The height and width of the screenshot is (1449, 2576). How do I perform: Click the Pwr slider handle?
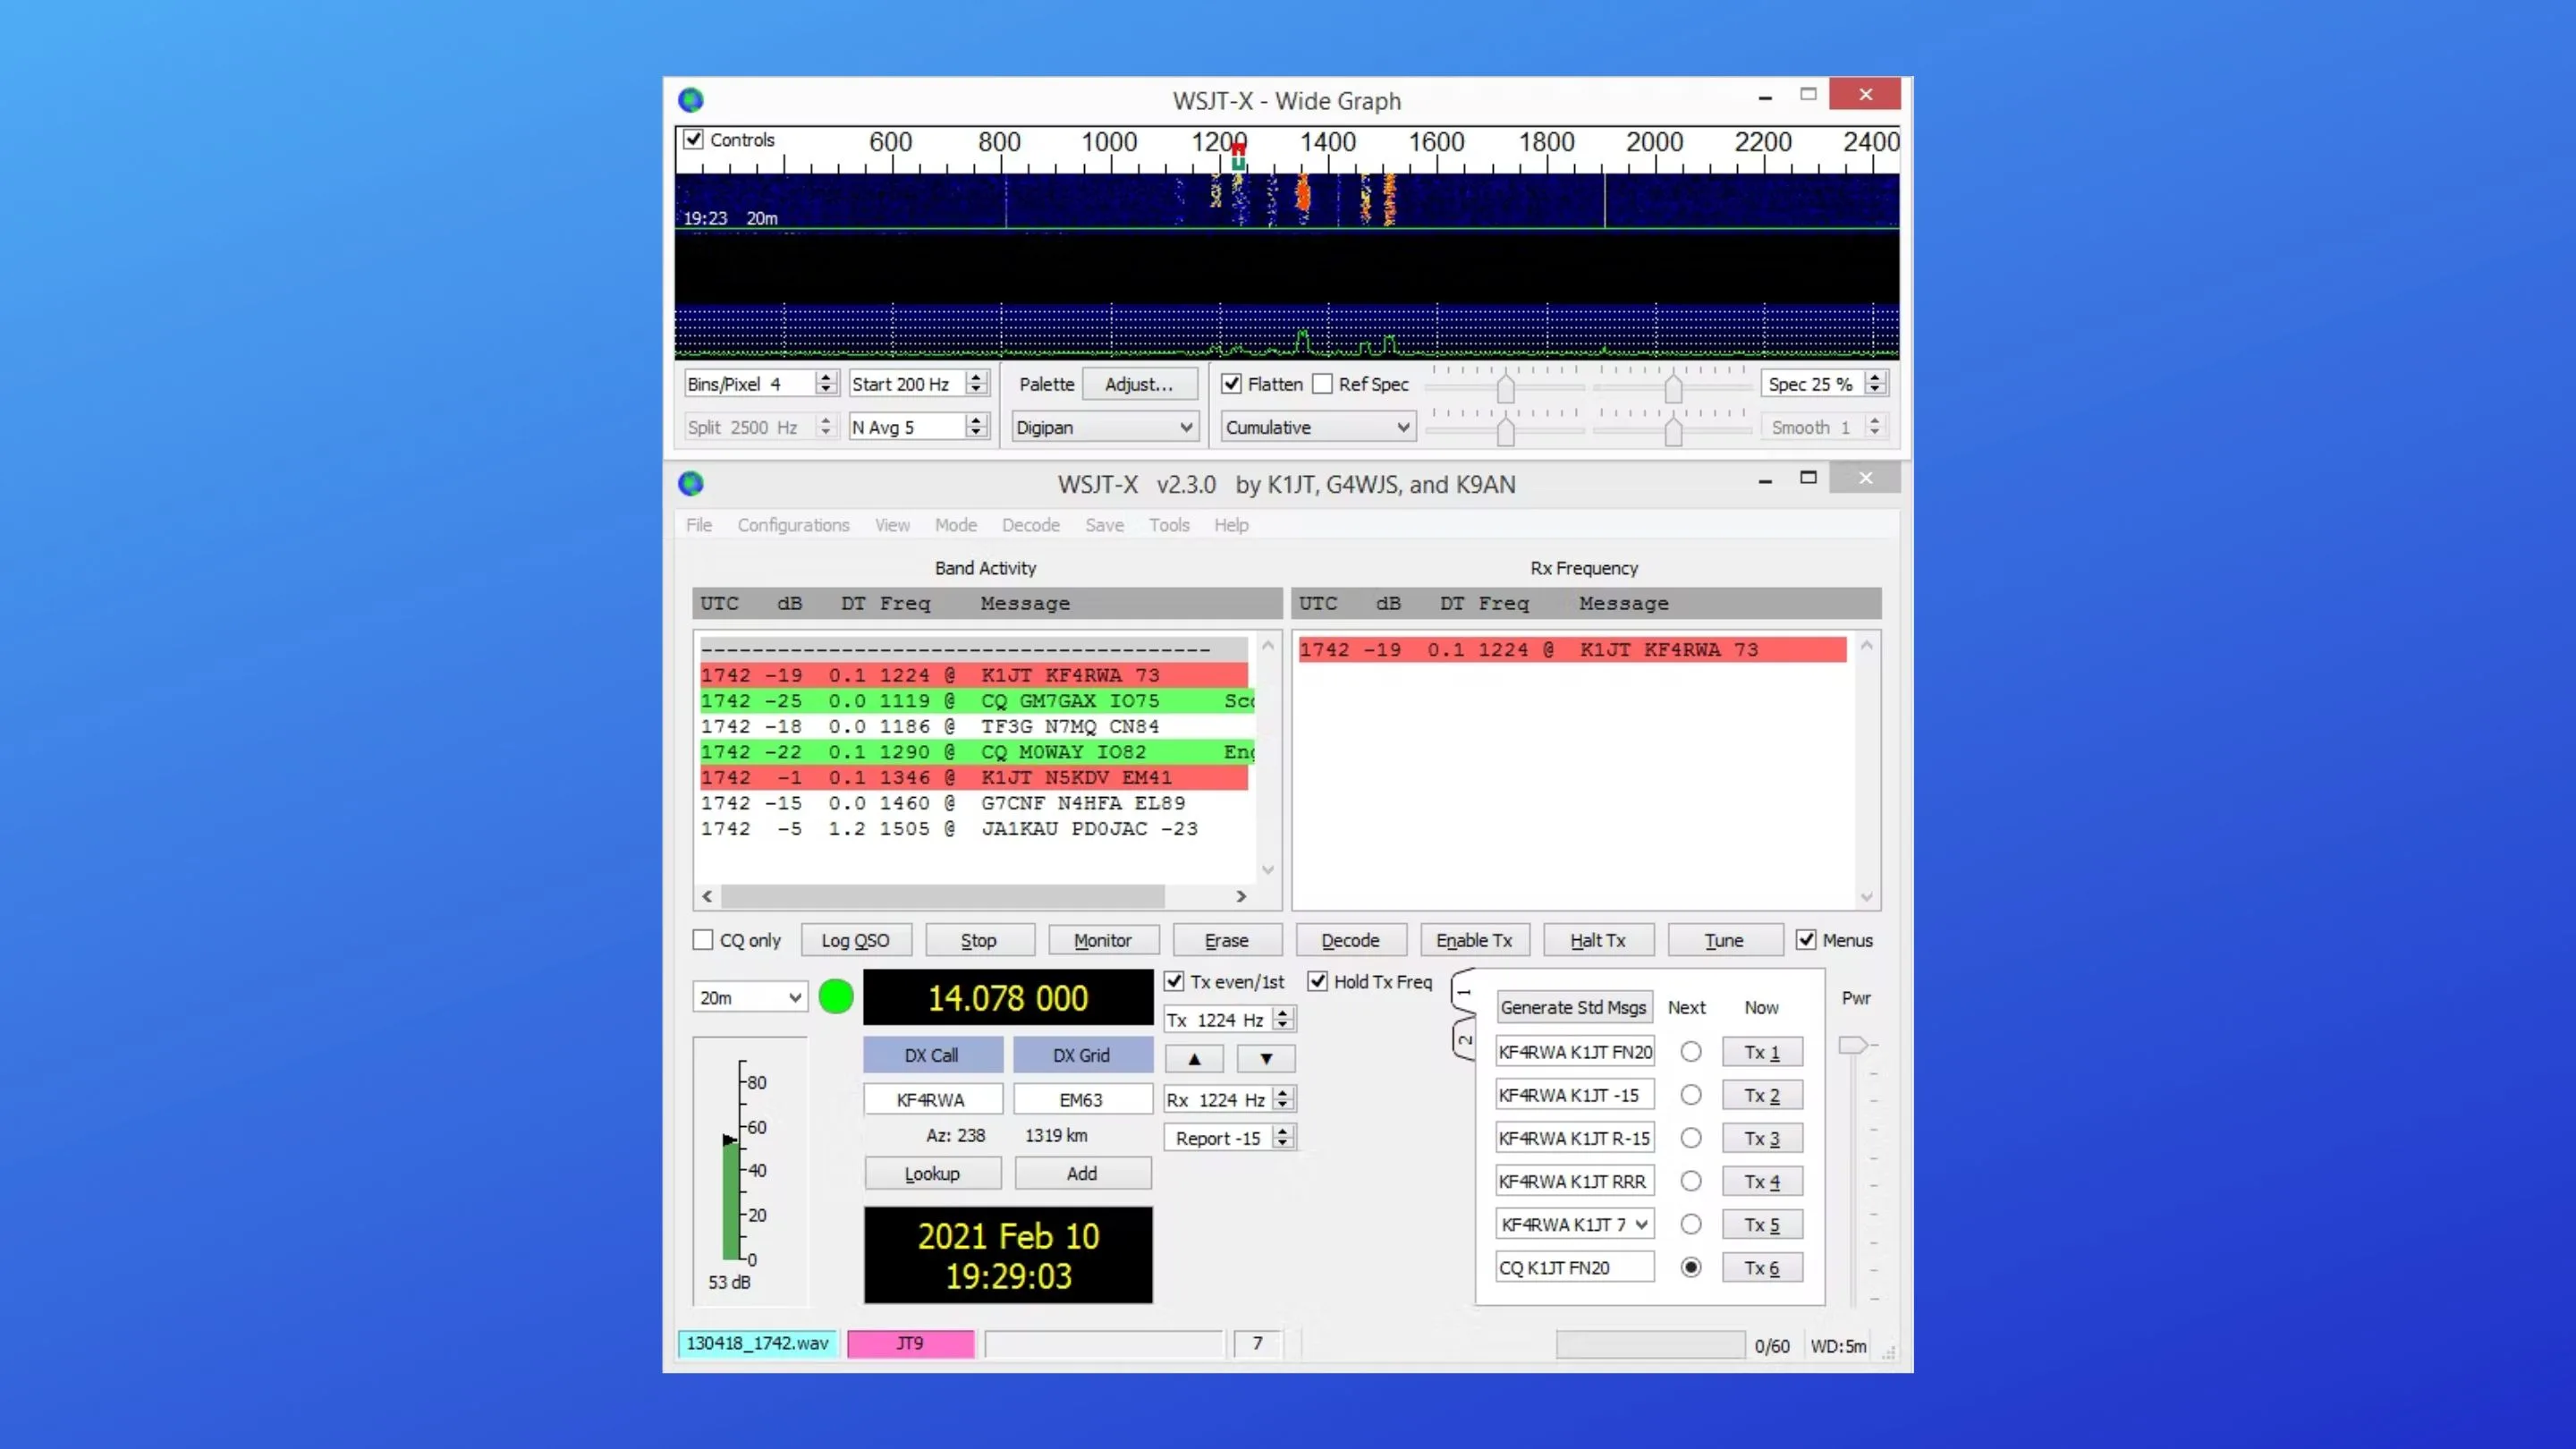(x=1852, y=1045)
